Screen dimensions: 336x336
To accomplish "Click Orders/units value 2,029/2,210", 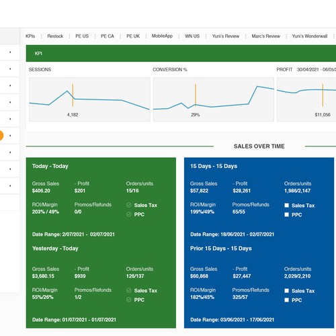I will point(297,276).
